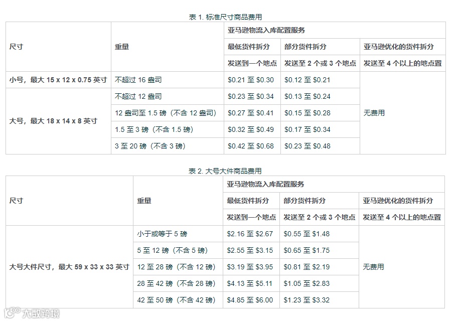Click the '部分货件拆分' header in table 2

(x=305, y=201)
